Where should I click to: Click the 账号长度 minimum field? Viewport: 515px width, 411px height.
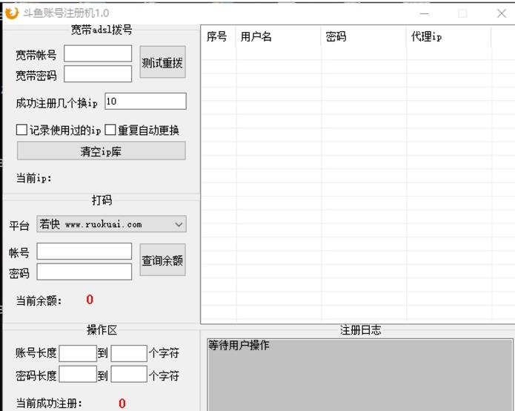pyautogui.click(x=78, y=353)
